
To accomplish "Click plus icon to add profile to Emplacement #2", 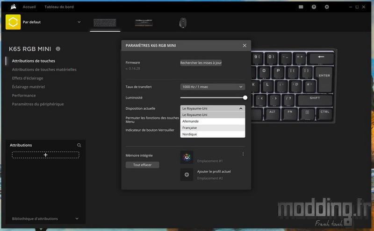I will [187, 175].
